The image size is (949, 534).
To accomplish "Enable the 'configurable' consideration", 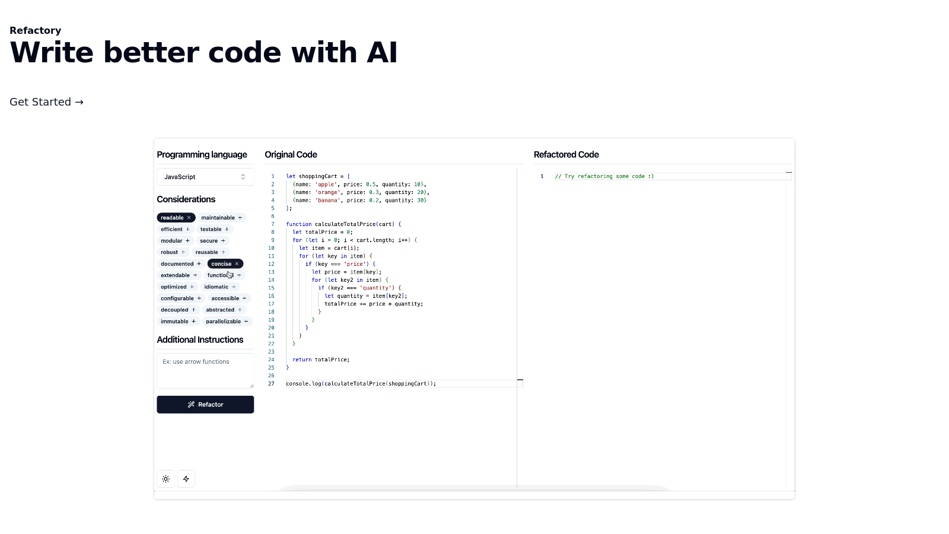I will click(181, 298).
